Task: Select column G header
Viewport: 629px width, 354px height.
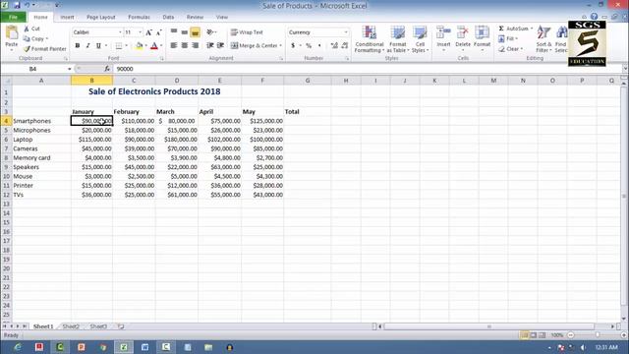Action: point(308,81)
